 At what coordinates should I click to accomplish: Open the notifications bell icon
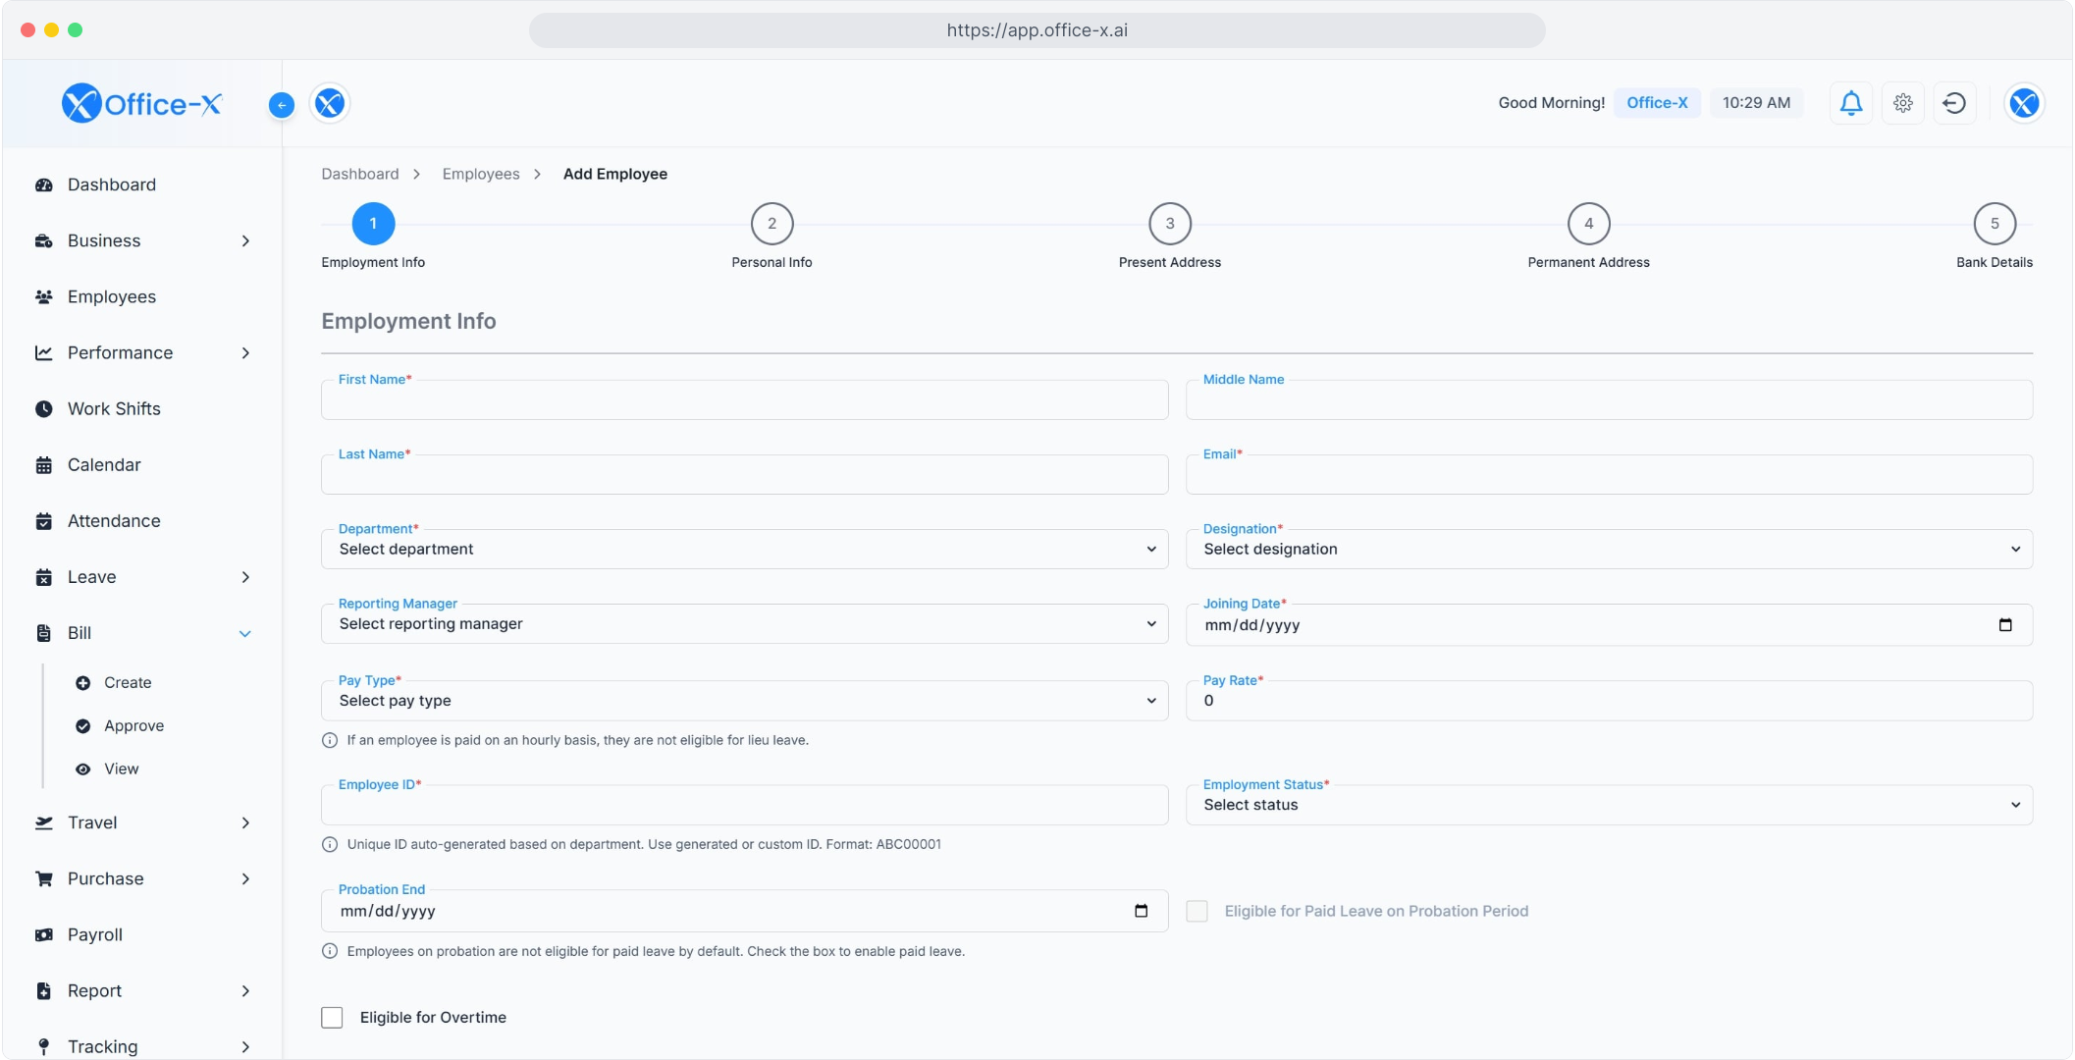click(1850, 103)
